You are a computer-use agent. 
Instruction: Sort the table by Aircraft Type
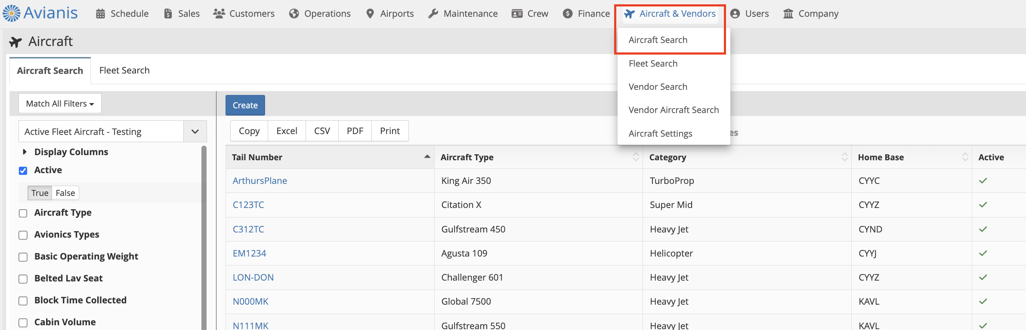[x=539, y=157]
